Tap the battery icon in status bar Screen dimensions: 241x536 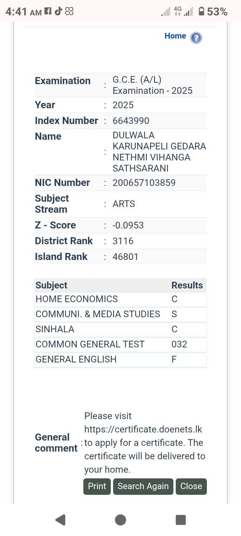pos(202,11)
